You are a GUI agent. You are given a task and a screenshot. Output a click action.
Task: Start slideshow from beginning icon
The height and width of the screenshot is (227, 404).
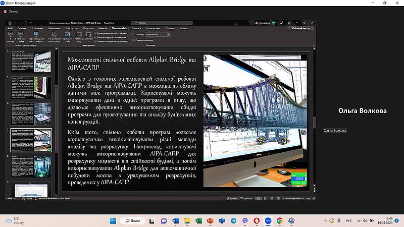tap(10, 34)
